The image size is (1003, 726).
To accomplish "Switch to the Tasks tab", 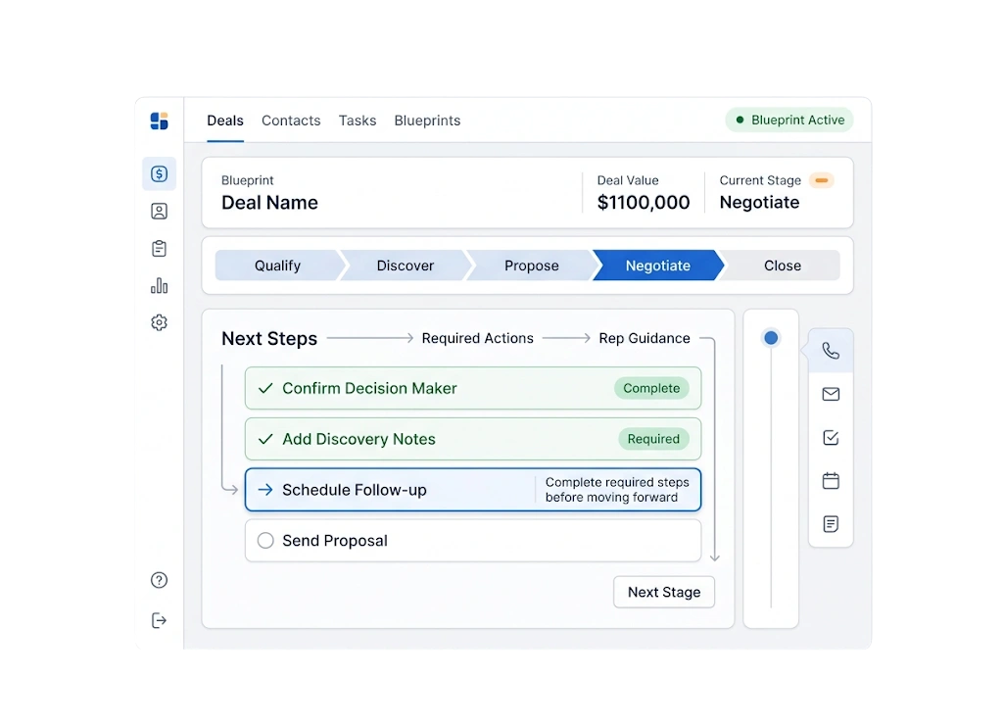I will click(x=358, y=121).
